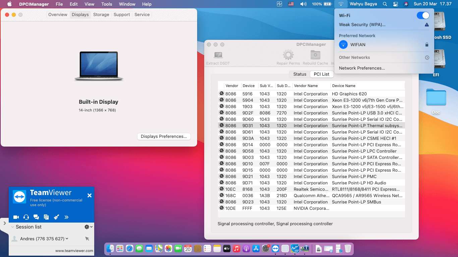Open the View menu

[x=89, y=4]
